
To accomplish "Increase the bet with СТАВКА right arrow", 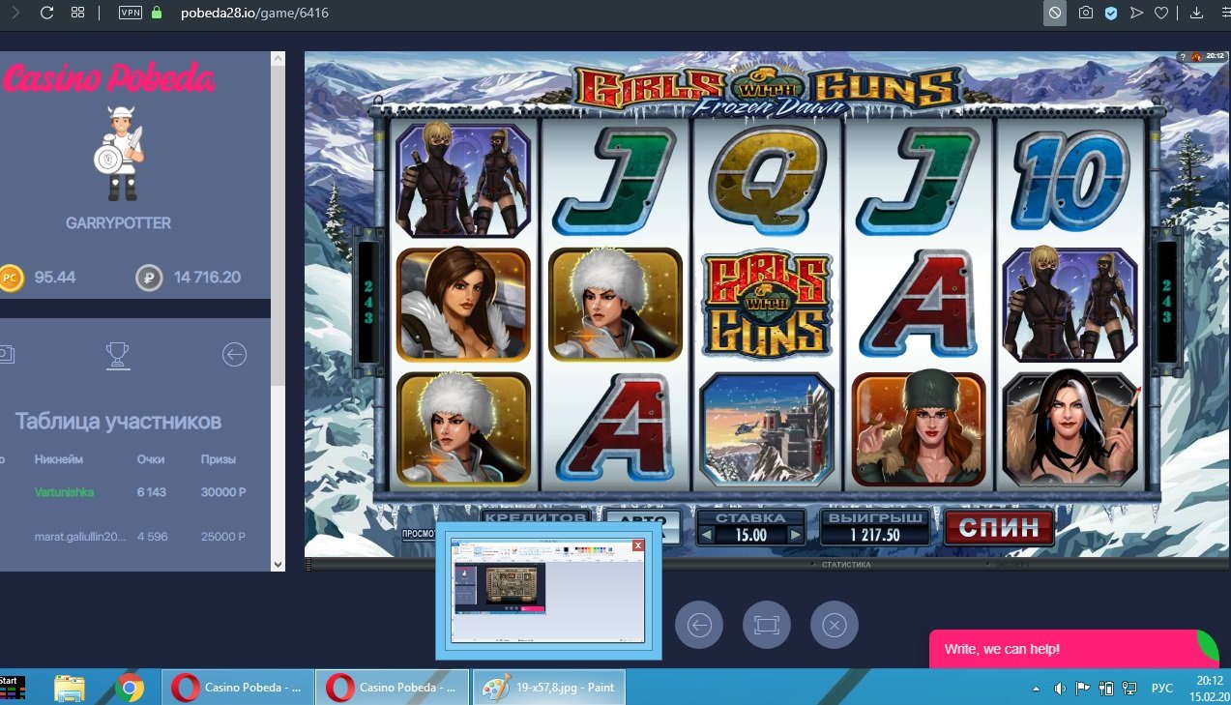I will point(796,536).
